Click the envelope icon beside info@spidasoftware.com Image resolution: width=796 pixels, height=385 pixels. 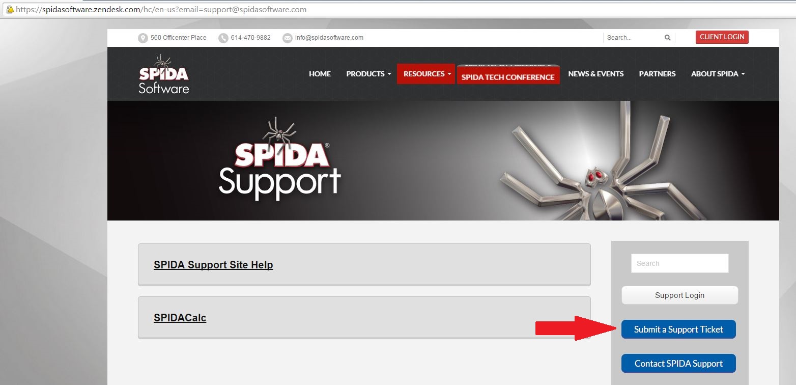coord(287,38)
